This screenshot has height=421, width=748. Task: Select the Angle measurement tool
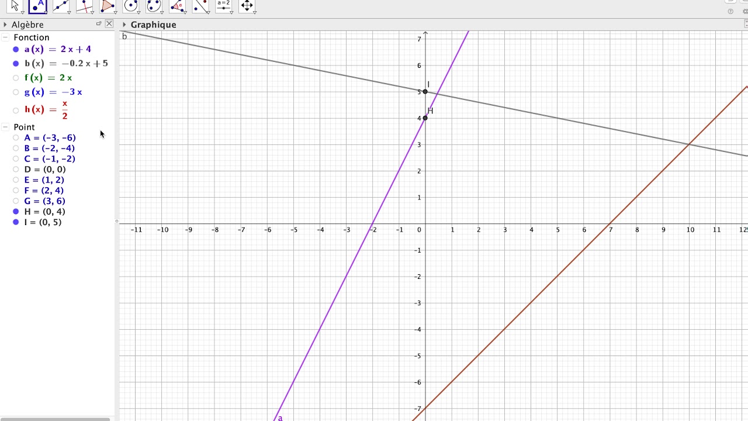pyautogui.click(x=177, y=6)
